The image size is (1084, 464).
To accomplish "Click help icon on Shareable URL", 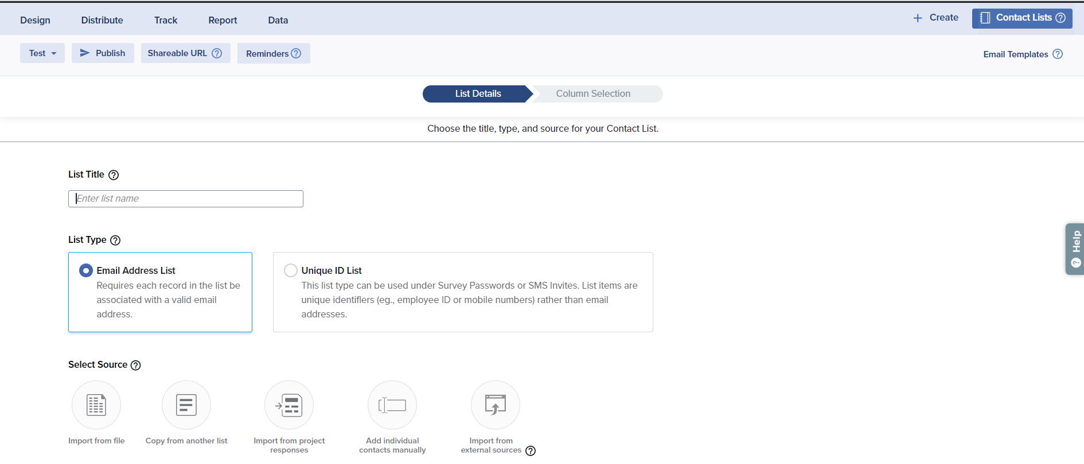I will tap(217, 53).
